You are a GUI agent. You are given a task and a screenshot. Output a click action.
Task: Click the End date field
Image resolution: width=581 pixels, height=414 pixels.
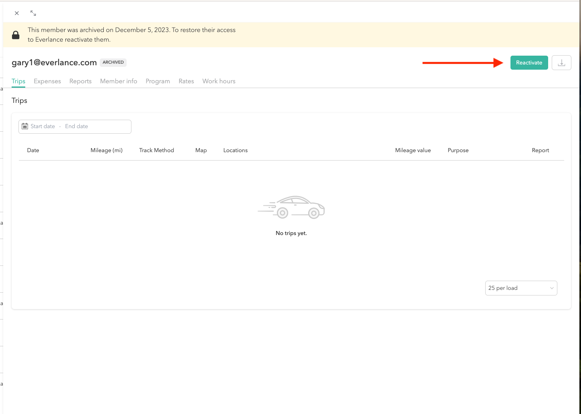pos(76,126)
